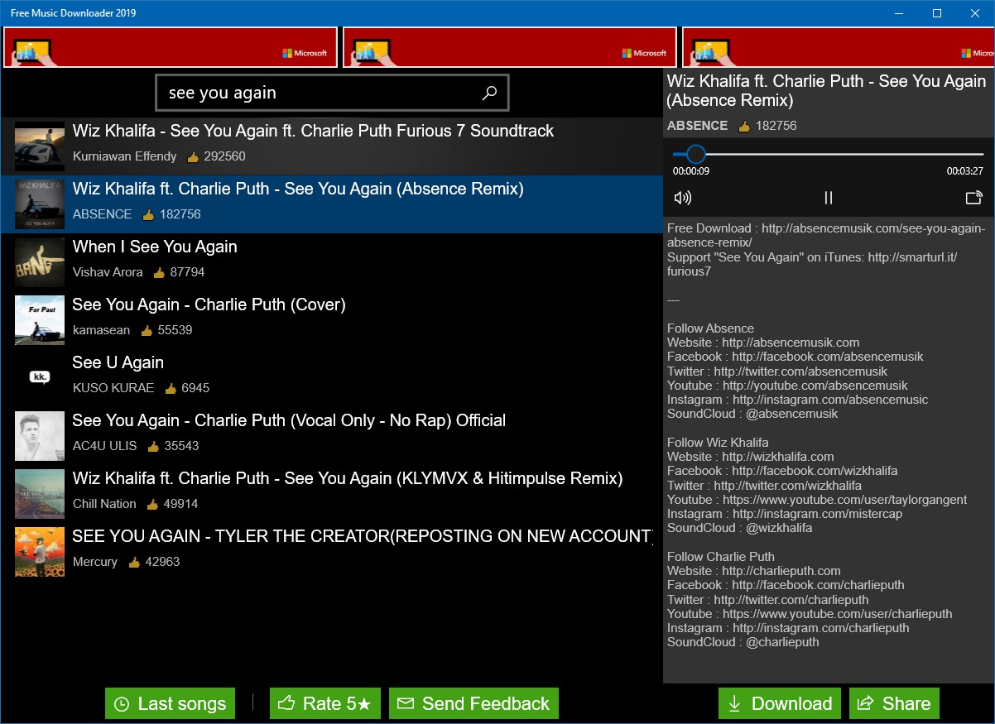
Task: Select 'See U Again' by KUSO KURAE
Action: 331,378
